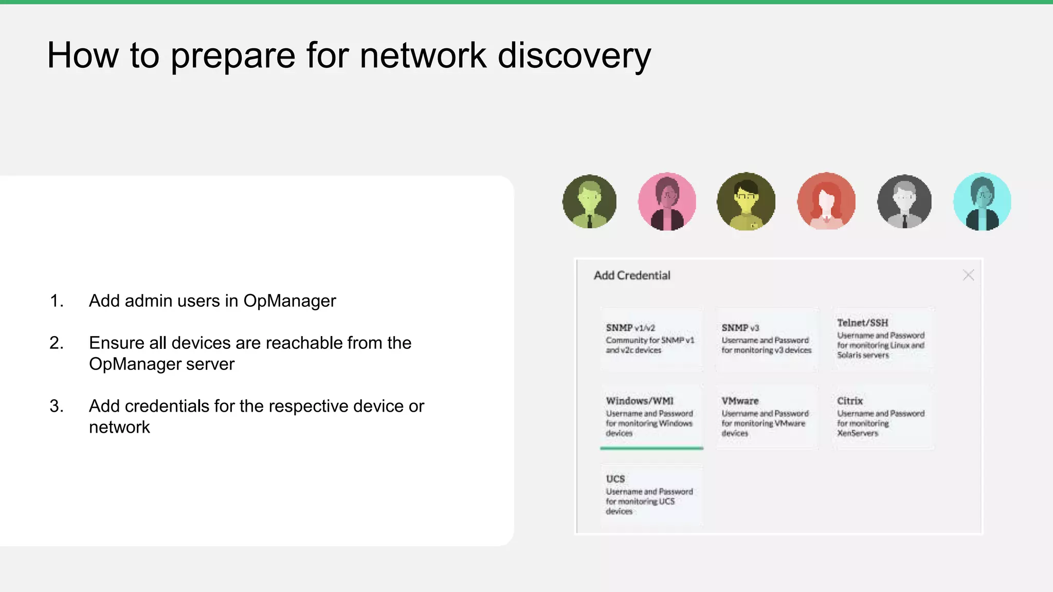Select the yellow avatar wearing glasses
The image size is (1053, 592).
[x=746, y=201]
